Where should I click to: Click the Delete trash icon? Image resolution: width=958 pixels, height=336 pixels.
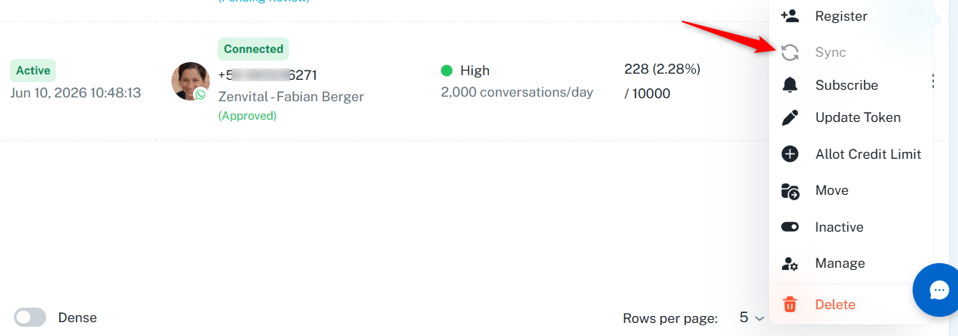click(x=790, y=305)
